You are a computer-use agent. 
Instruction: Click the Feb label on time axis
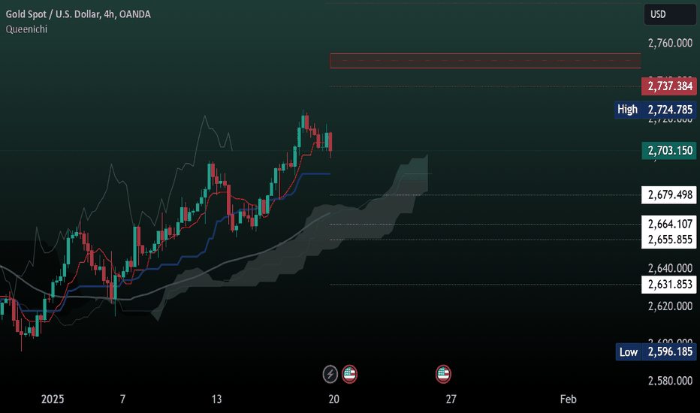569,399
